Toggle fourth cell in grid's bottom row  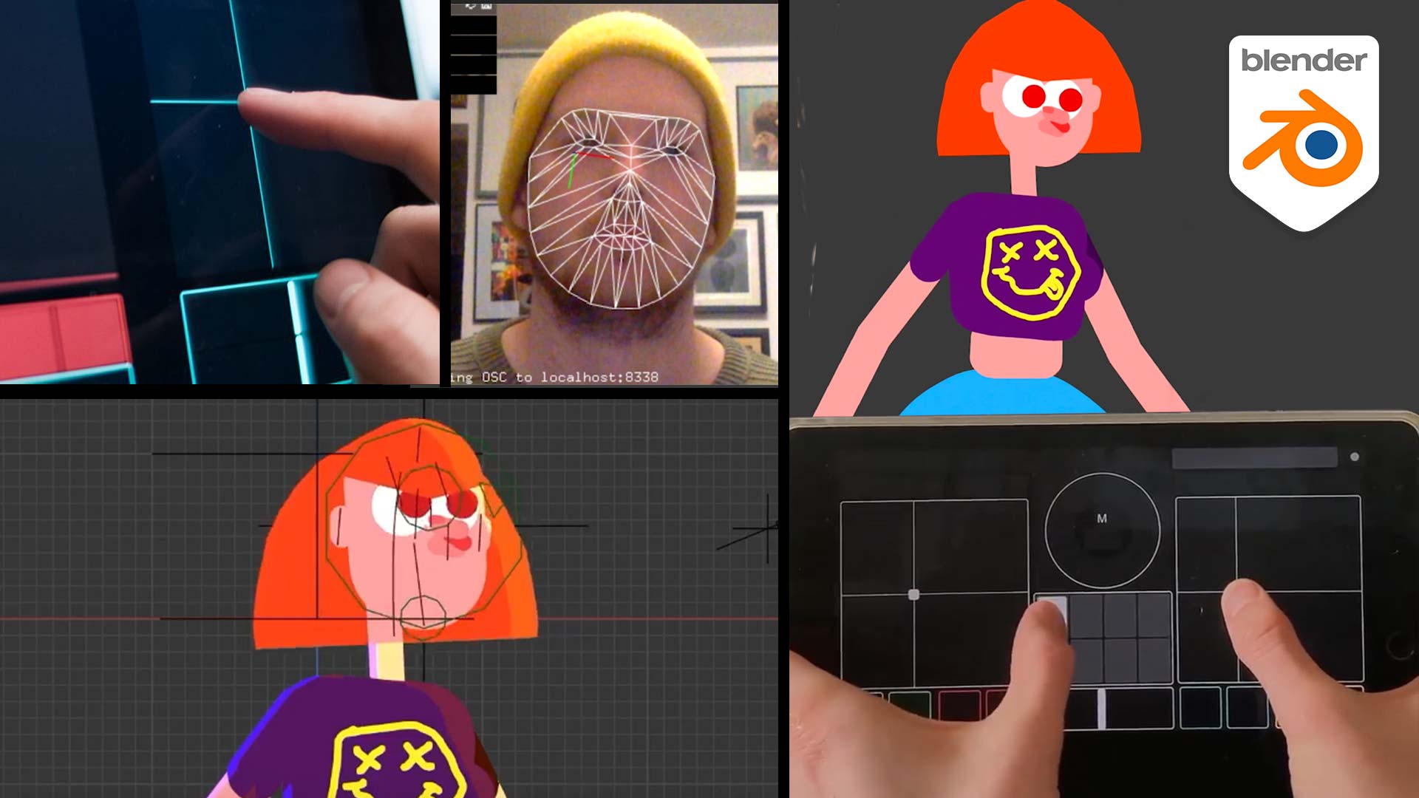[x=1154, y=661]
